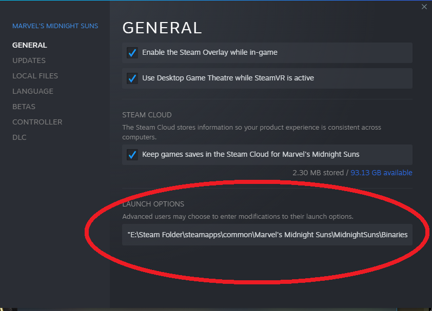Click the 2.30 MB stored text
This screenshot has width=432, height=311.
click(318, 173)
